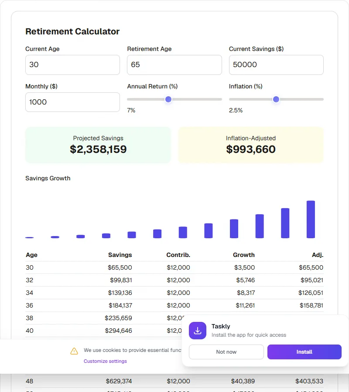Click the $5,746 growth value
The width and height of the screenshot is (349, 392).
coord(246,280)
